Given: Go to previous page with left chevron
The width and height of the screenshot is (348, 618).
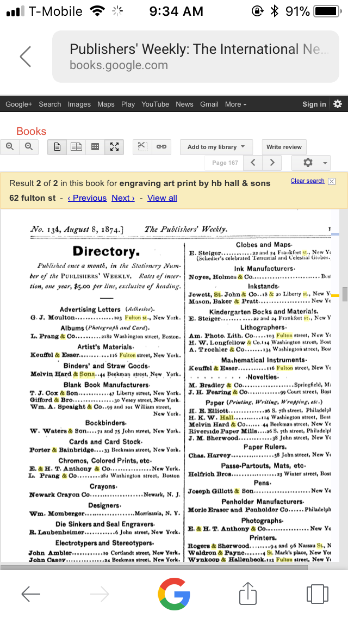Looking at the screenshot, I should (253, 163).
